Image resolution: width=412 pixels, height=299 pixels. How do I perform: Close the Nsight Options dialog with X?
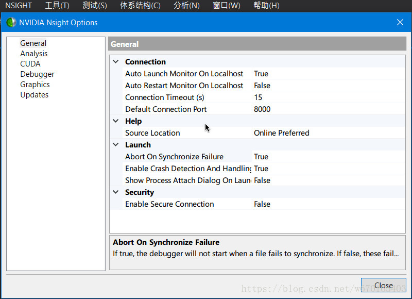[400, 22]
